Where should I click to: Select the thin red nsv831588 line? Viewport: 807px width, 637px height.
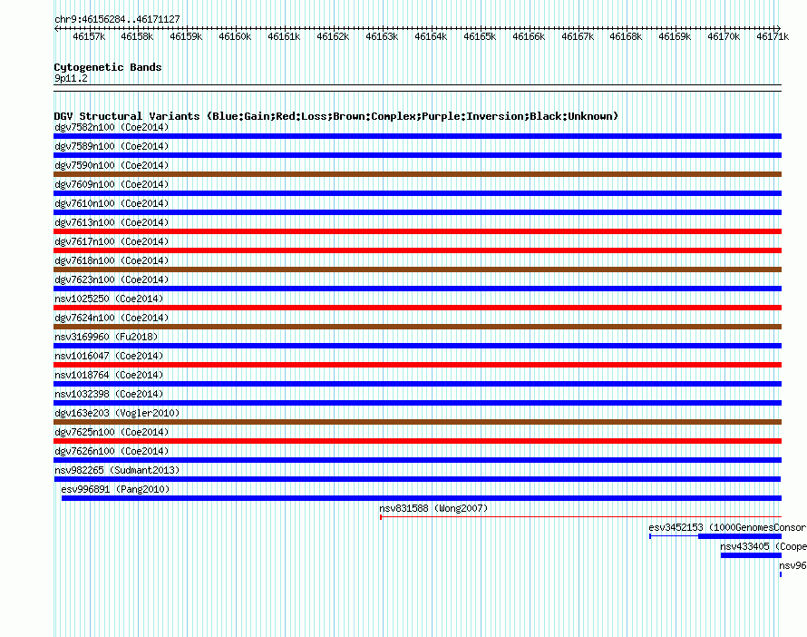coord(580,517)
